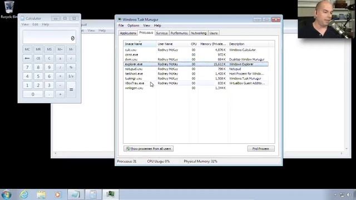Click the network tray icon
This screenshot has width=356, height=200.
pyautogui.click(x=342, y=195)
